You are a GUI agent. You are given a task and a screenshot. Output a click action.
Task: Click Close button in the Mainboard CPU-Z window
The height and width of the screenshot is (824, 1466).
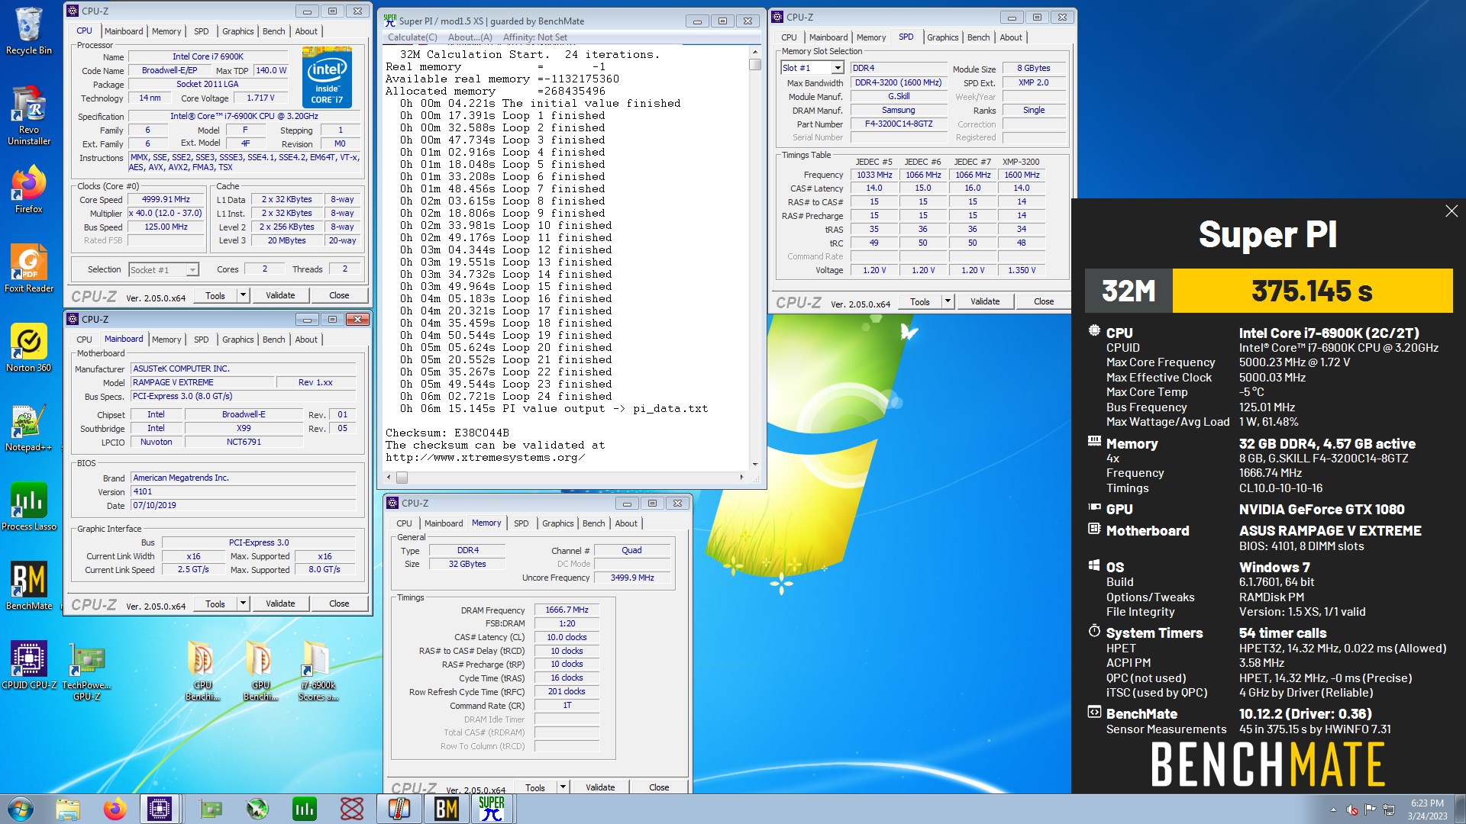coord(339,604)
